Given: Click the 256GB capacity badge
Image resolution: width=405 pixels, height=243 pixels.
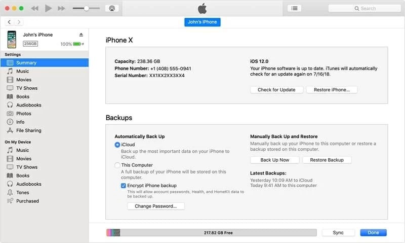Looking at the screenshot, I should (30, 44).
